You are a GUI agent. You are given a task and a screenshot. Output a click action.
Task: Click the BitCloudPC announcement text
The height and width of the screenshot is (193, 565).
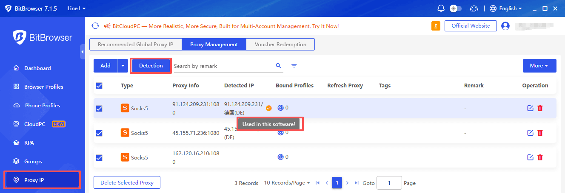tap(225, 26)
